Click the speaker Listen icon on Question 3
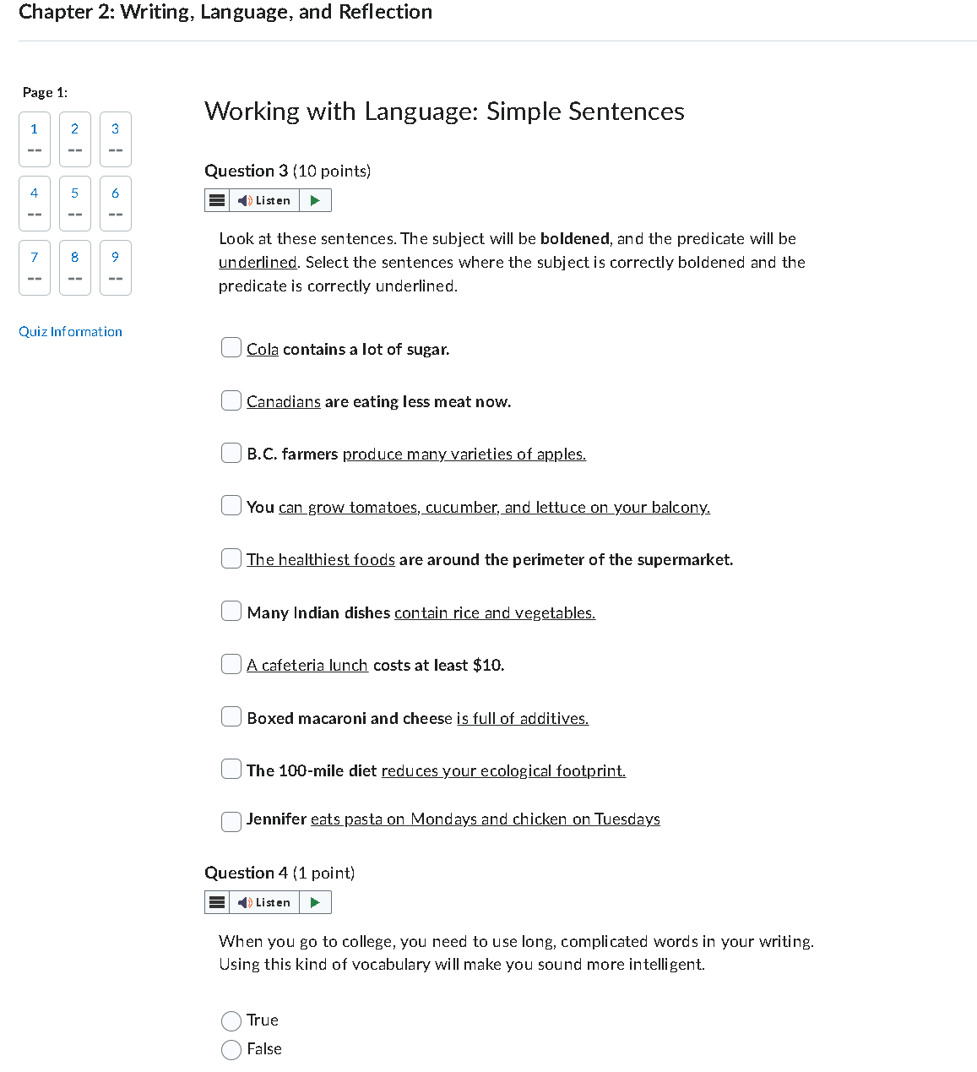 tap(266, 200)
